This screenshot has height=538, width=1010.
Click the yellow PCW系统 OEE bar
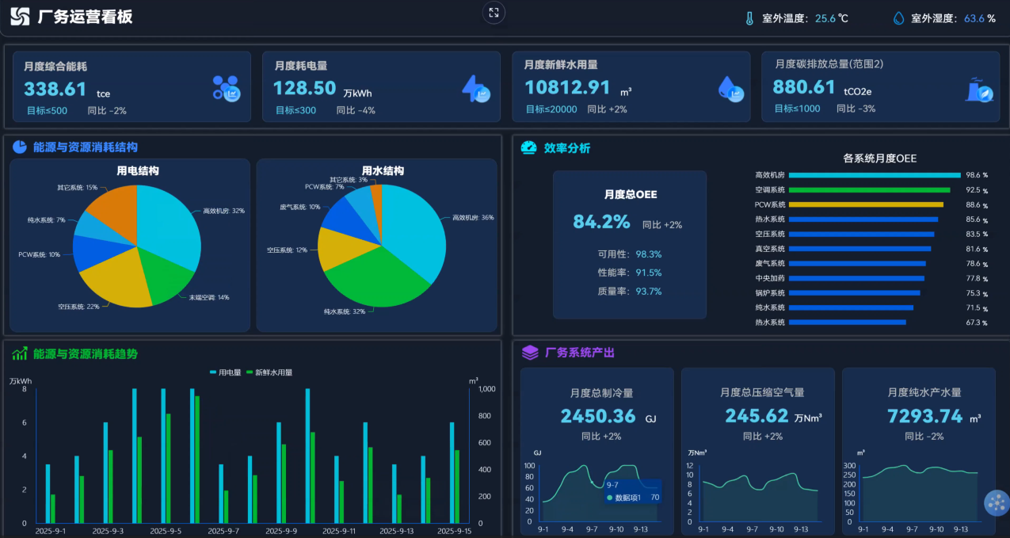866,204
